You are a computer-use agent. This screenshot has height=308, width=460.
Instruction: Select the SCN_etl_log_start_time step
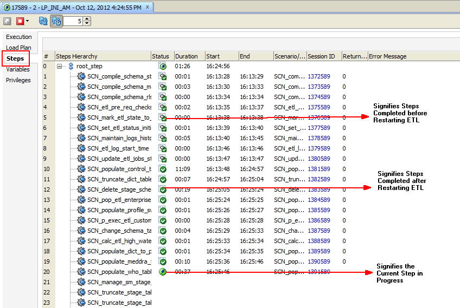(118, 148)
